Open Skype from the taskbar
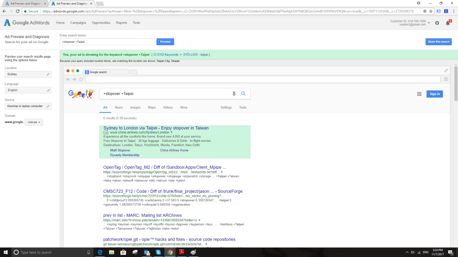Viewport: 458px width, 257px height. point(158,253)
